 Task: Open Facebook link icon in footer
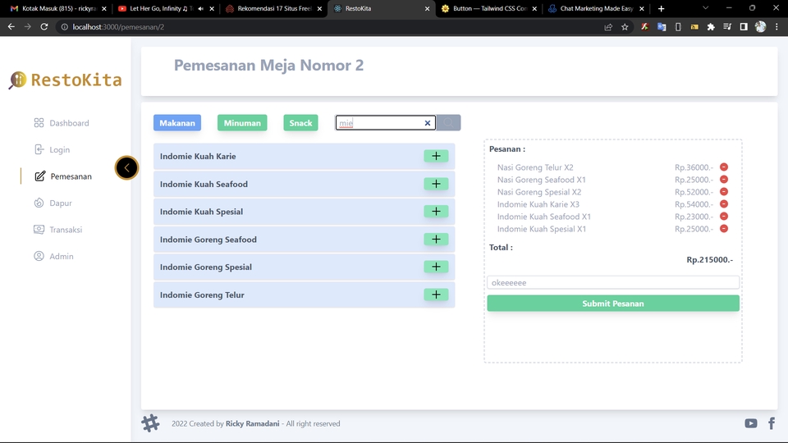point(772,423)
